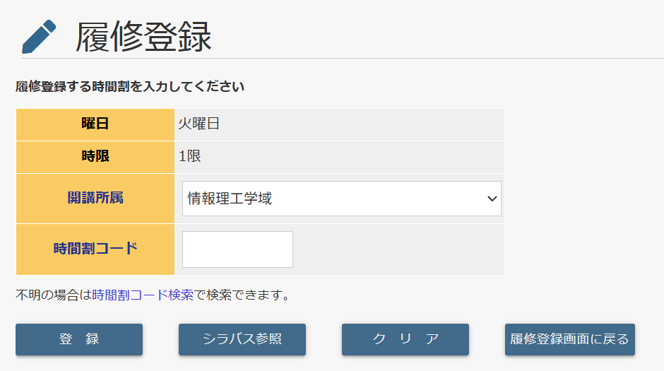Click the 時間割コード row label
The image size is (664, 371).
coord(95,249)
